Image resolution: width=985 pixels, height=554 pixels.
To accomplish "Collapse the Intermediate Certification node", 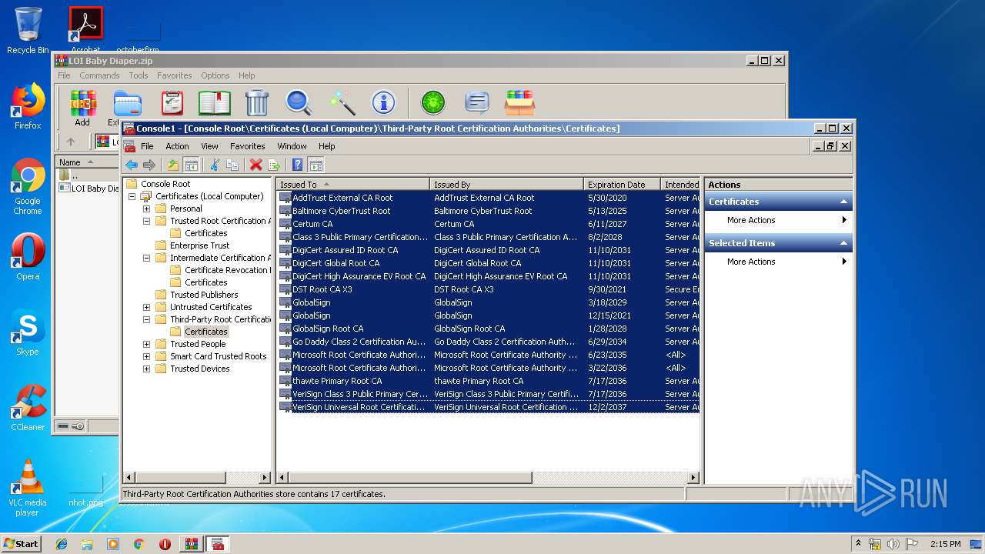I will tap(146, 258).
